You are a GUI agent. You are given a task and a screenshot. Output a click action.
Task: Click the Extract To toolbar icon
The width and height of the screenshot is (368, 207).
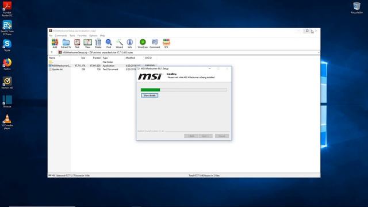point(66,44)
